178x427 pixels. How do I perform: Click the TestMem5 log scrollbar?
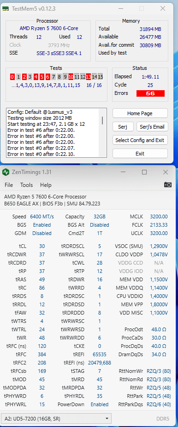[102, 121]
